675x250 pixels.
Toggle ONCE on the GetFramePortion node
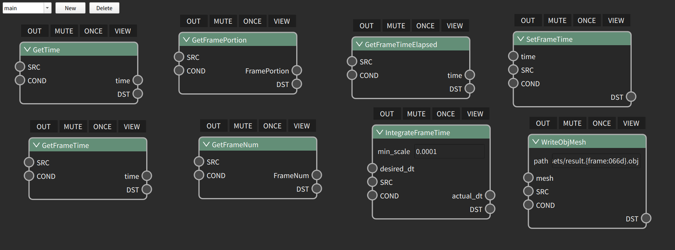[252, 21]
